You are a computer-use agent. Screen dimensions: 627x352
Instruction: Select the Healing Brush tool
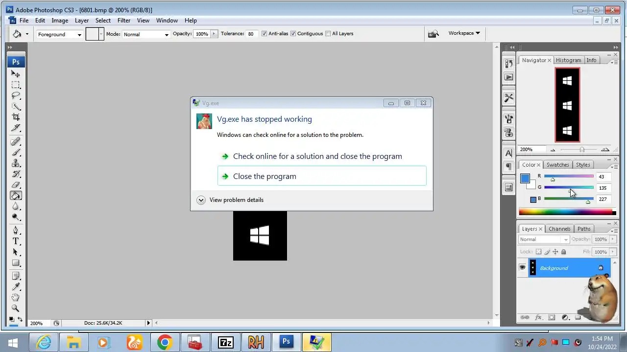(x=16, y=142)
